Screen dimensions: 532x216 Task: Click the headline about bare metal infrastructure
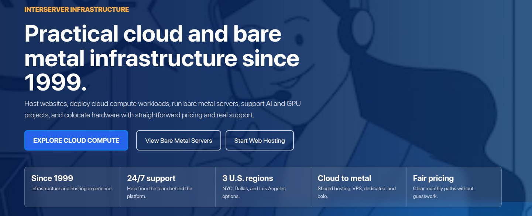pos(162,59)
